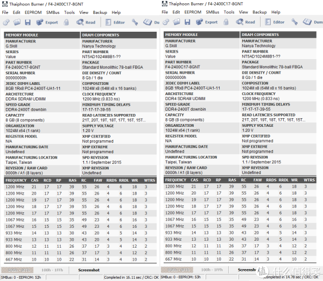Select the 100h - 1FFh tab in right window

point(212,270)
